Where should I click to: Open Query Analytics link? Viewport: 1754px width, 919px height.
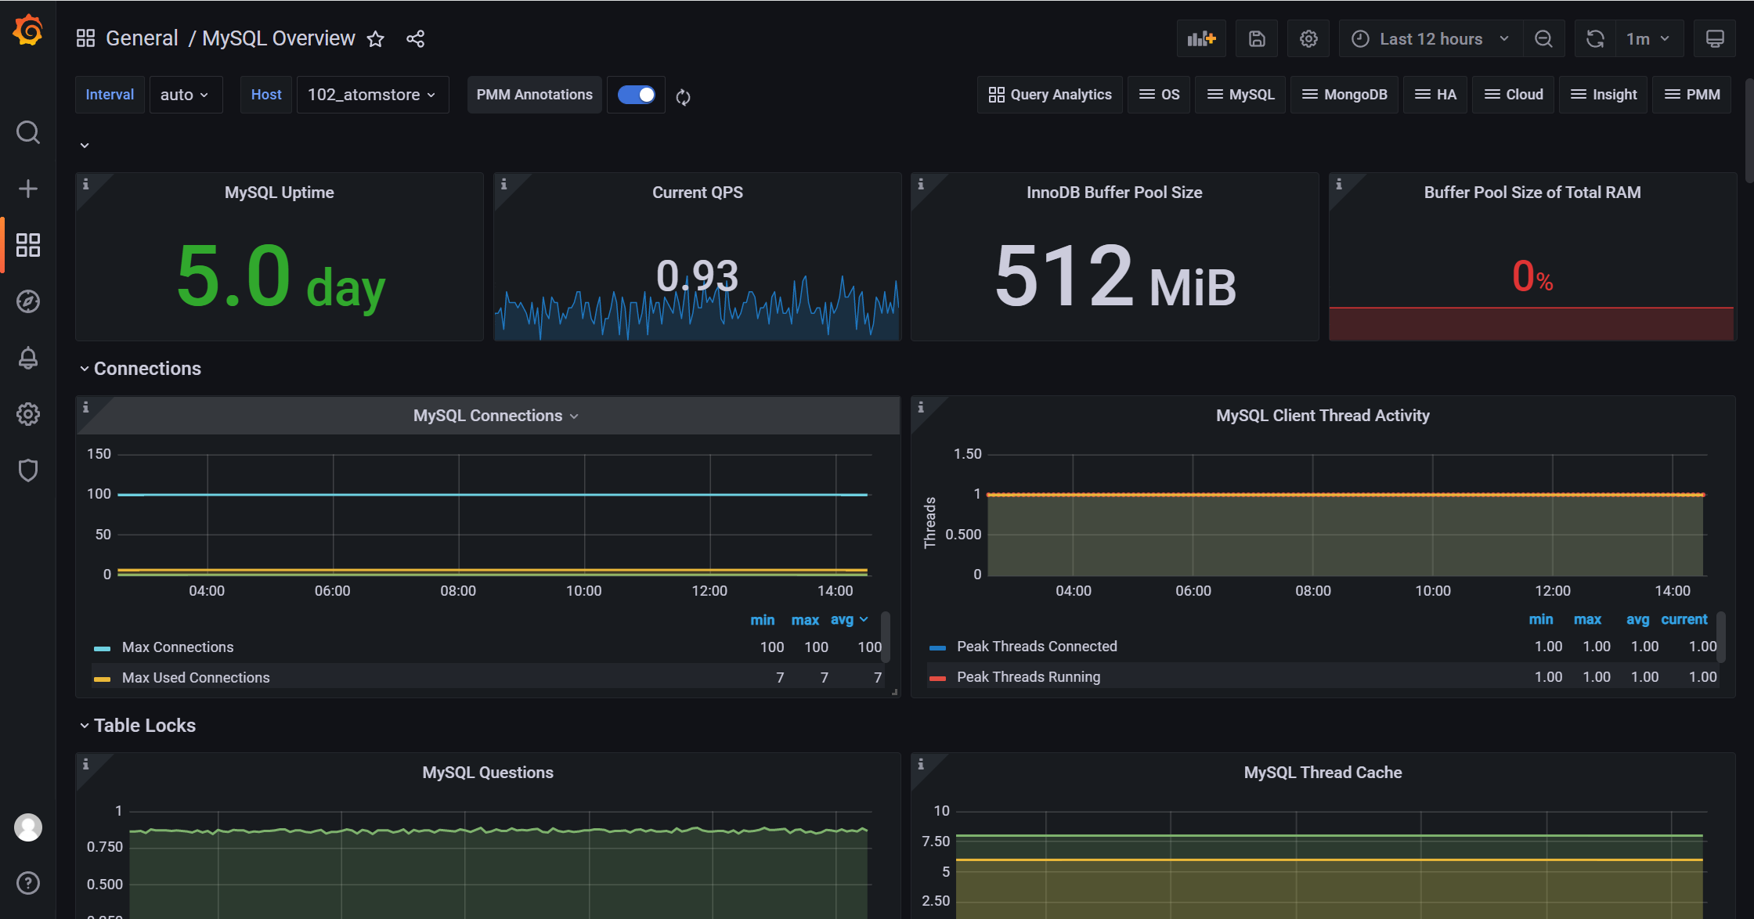[x=1050, y=95]
